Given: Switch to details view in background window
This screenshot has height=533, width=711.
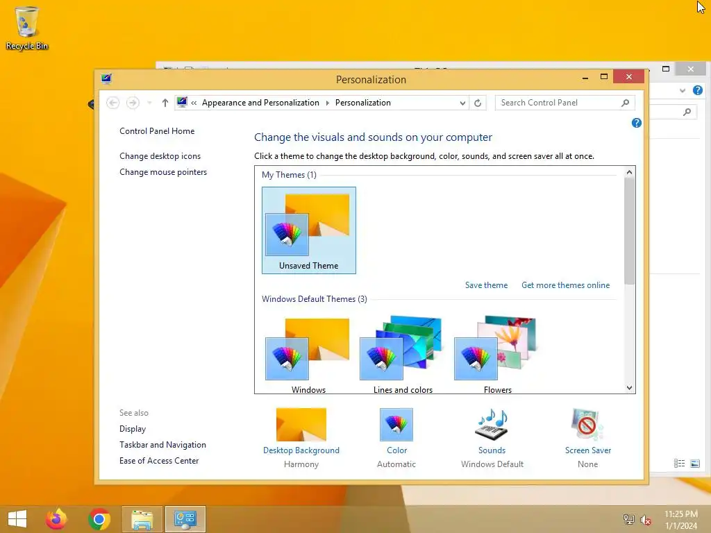Looking at the screenshot, I should tap(679, 463).
